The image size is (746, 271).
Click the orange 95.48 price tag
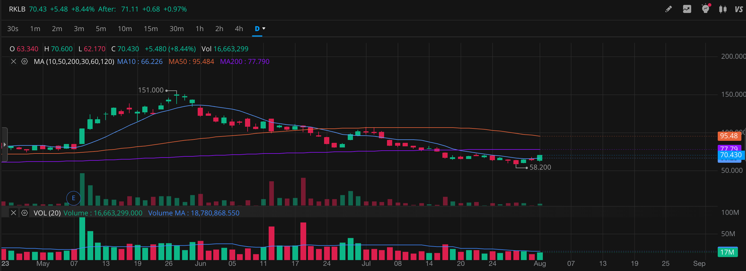coord(729,136)
